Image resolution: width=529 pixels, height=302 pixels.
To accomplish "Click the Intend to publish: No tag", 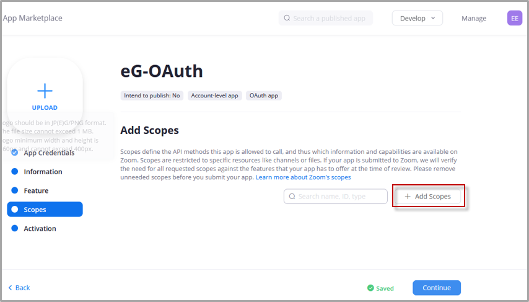I will click(152, 95).
